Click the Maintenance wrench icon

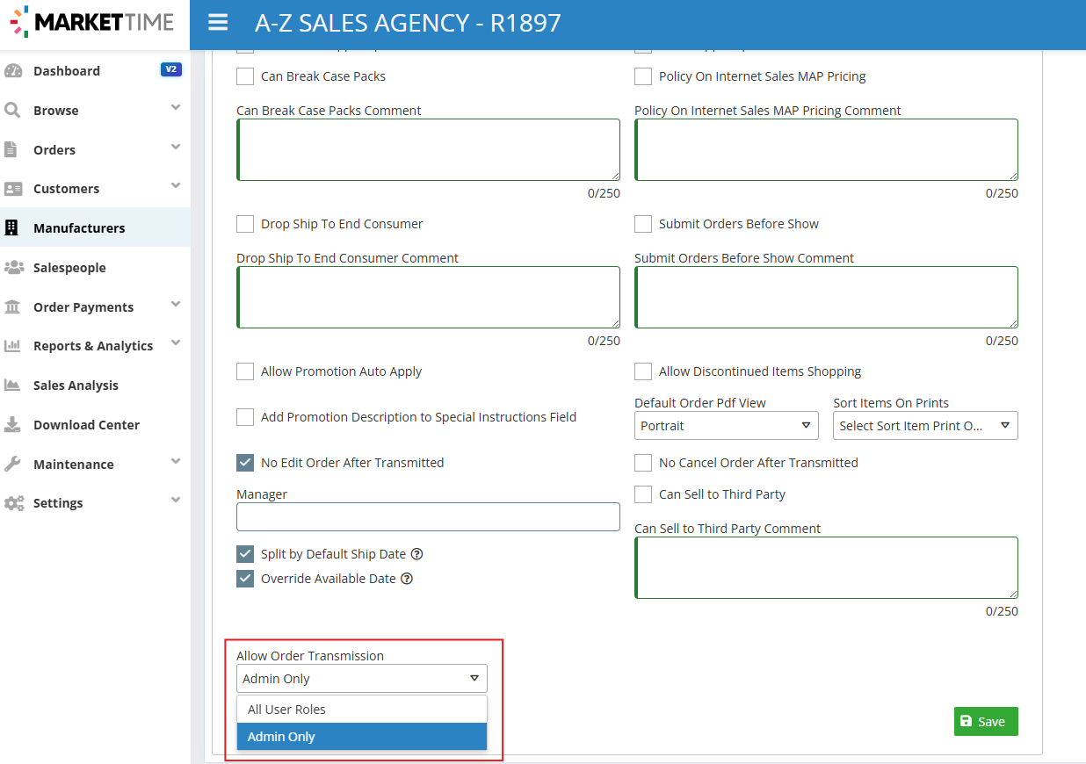(x=12, y=464)
